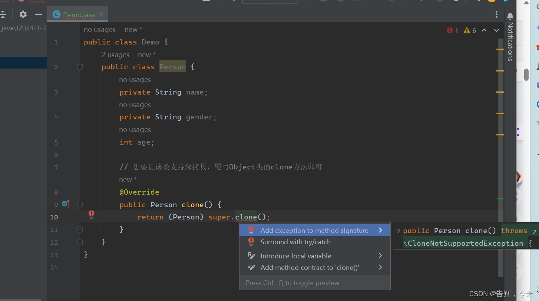Collapse the Person class fold on line 2
The height and width of the screenshot is (301, 539).
pyautogui.click(x=80, y=67)
